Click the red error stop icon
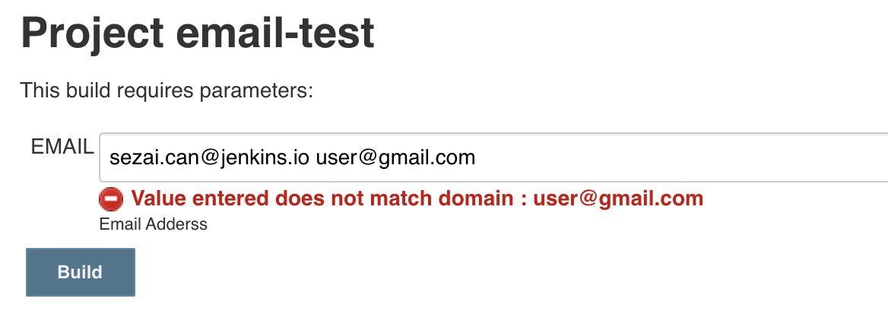Screen dimensions: 888x324 [111, 199]
